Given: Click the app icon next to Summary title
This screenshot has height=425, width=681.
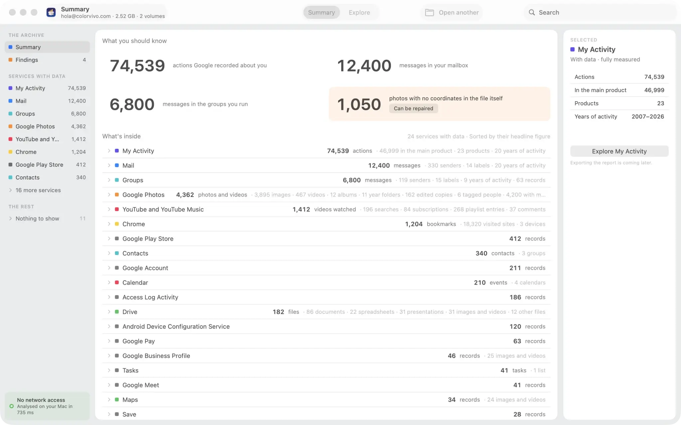Looking at the screenshot, I should pos(51,12).
